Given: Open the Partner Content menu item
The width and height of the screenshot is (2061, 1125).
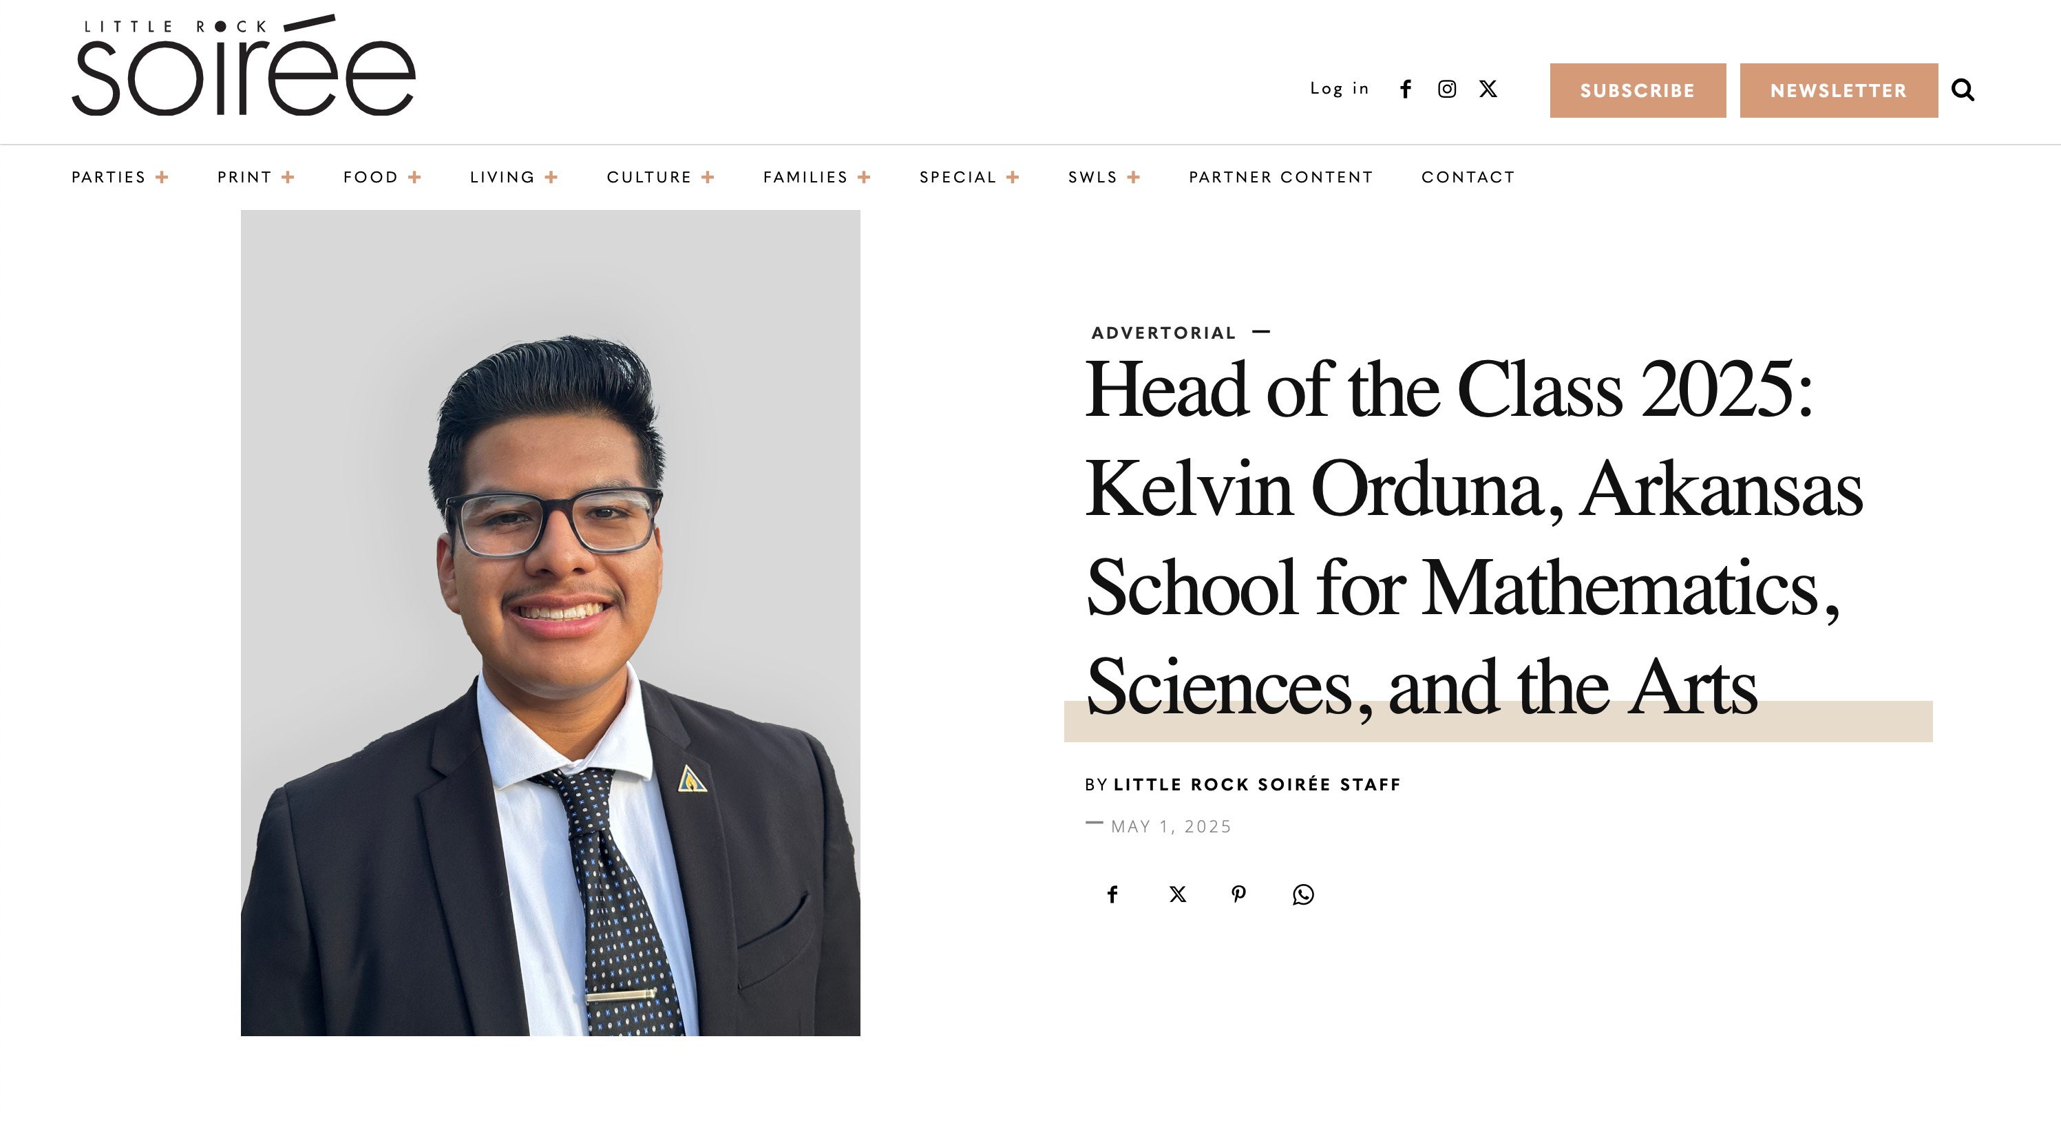Looking at the screenshot, I should pyautogui.click(x=1281, y=177).
